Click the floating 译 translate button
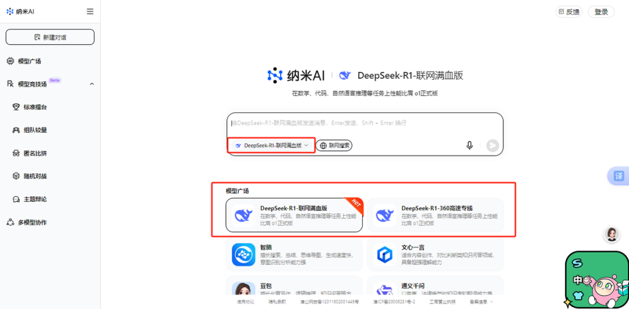629x309 pixels. (x=618, y=176)
